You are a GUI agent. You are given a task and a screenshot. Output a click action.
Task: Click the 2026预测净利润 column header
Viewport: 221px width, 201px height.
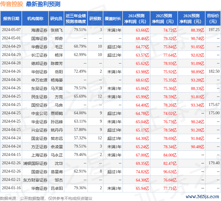[191, 18]
